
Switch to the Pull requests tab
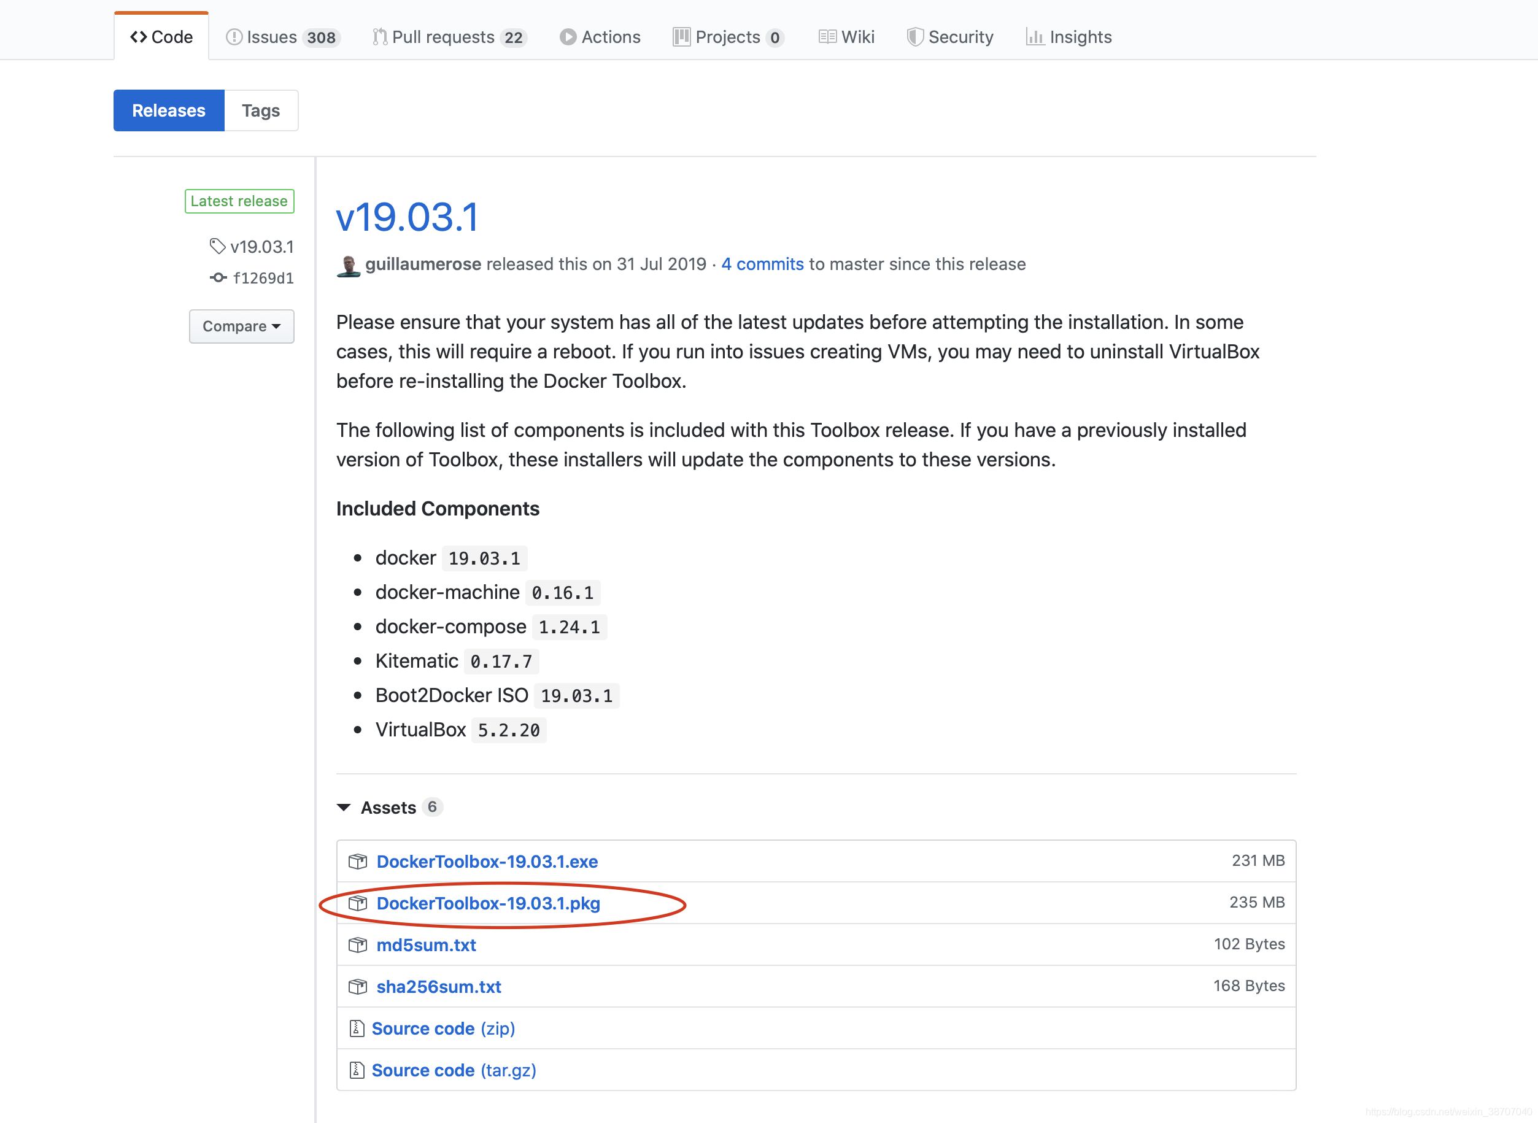pos(449,37)
